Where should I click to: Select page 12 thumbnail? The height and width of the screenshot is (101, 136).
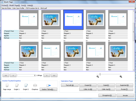(51, 51)
